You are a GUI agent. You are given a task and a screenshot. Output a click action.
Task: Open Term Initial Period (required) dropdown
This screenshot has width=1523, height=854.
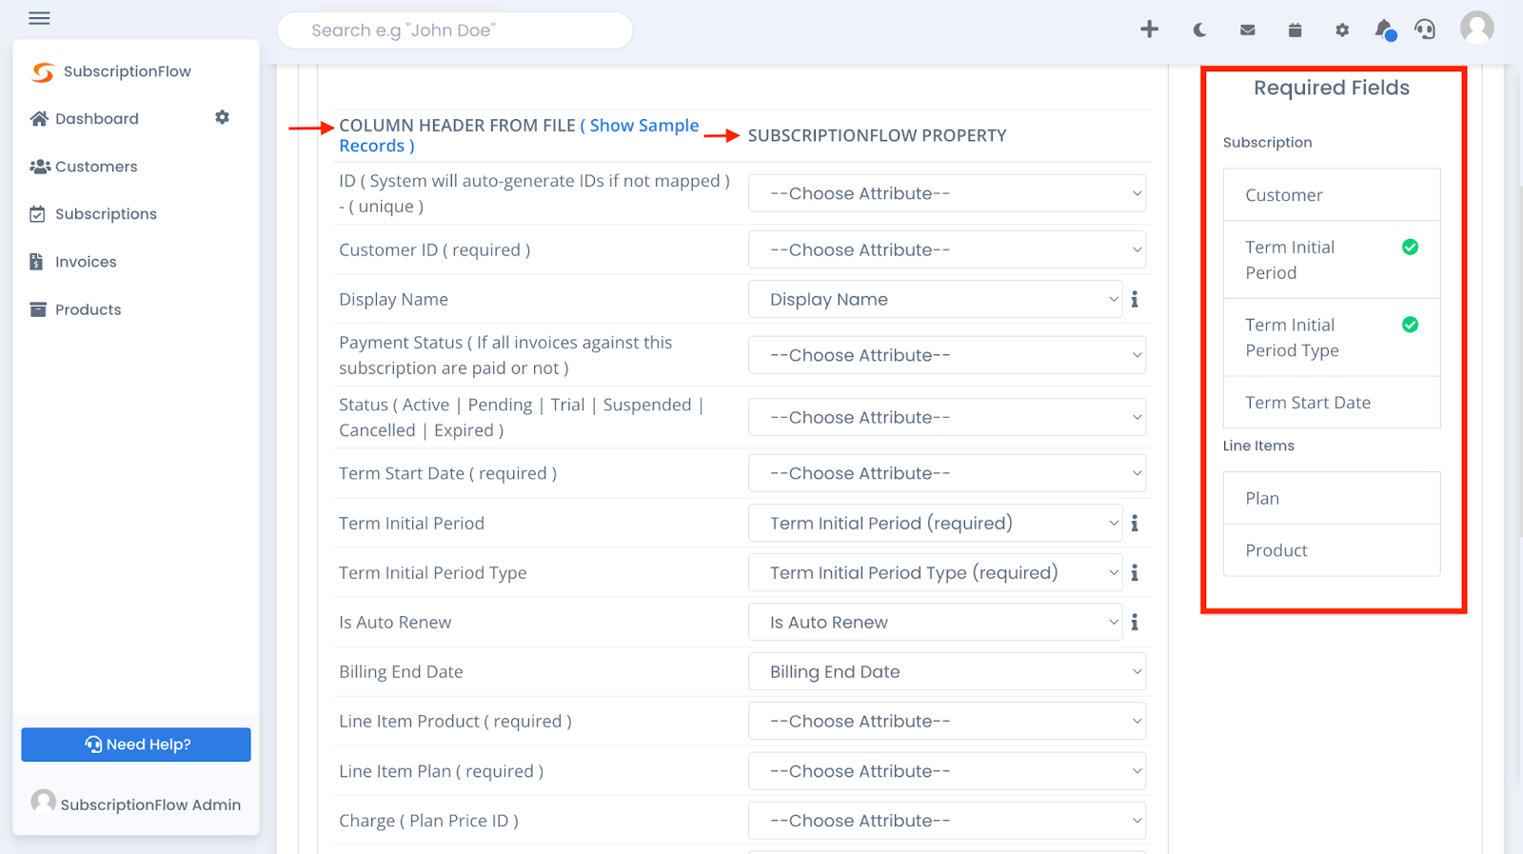click(x=936, y=523)
